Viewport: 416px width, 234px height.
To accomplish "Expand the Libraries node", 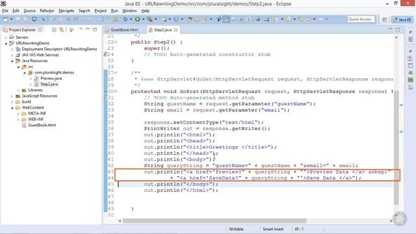I will click(x=18, y=90).
